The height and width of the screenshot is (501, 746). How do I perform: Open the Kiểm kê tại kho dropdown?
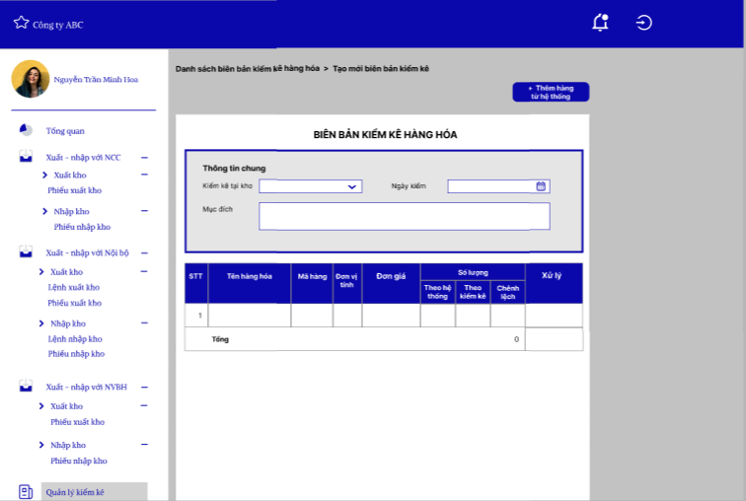[311, 186]
